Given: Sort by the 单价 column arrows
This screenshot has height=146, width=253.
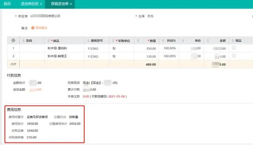Looking at the screenshot, I should (183, 41).
